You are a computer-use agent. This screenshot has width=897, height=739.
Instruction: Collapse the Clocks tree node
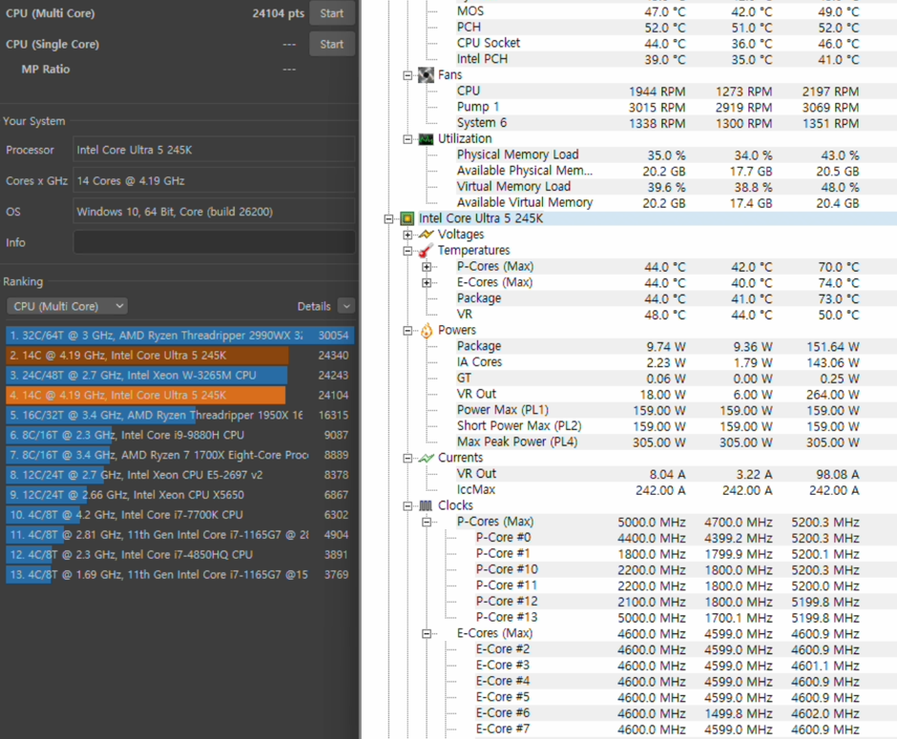click(407, 506)
